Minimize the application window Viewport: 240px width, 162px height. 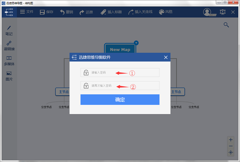click(x=219, y=3)
